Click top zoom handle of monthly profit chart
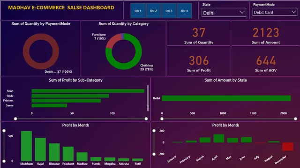Viewport: 300px width, 168px height. 154,131
